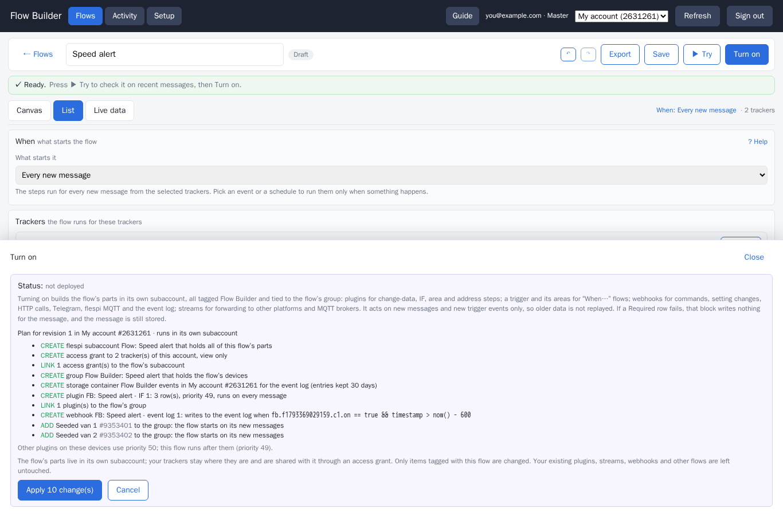The width and height of the screenshot is (783, 516).
Task: Expand the Every new message dropdown
Action: click(391, 175)
